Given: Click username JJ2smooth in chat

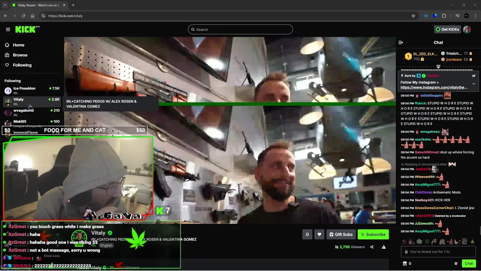Looking at the screenshot, I should 424,224.
